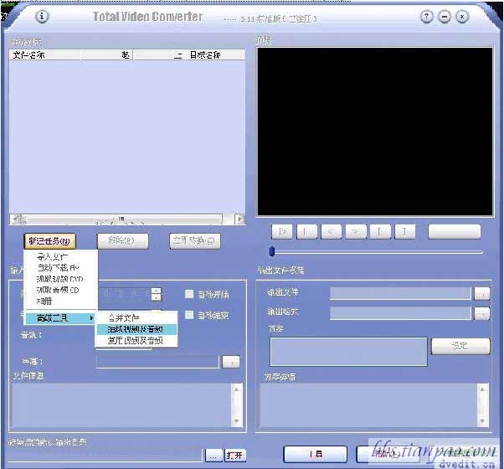Choose 抓取视频 DVD menu entry

coord(60,279)
